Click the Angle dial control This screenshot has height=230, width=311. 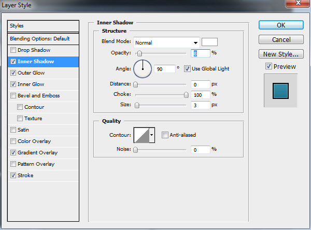pos(143,69)
